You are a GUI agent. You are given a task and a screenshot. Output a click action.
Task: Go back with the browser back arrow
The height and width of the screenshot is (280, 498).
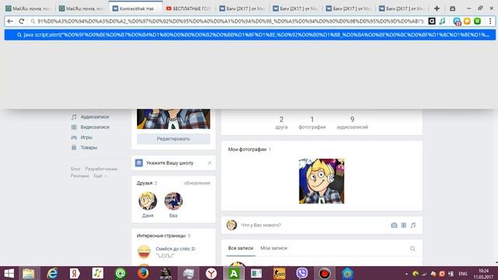tap(10, 21)
